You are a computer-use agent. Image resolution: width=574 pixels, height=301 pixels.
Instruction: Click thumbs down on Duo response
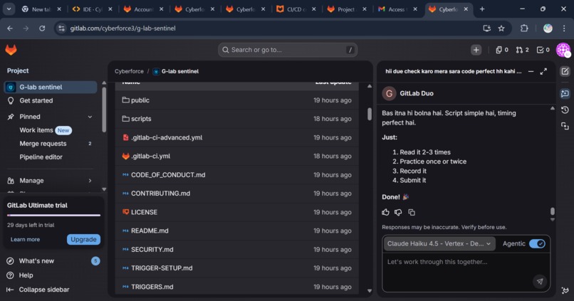[398, 212]
